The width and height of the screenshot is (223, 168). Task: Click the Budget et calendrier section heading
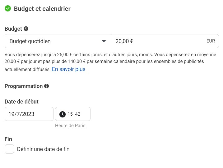42,9
